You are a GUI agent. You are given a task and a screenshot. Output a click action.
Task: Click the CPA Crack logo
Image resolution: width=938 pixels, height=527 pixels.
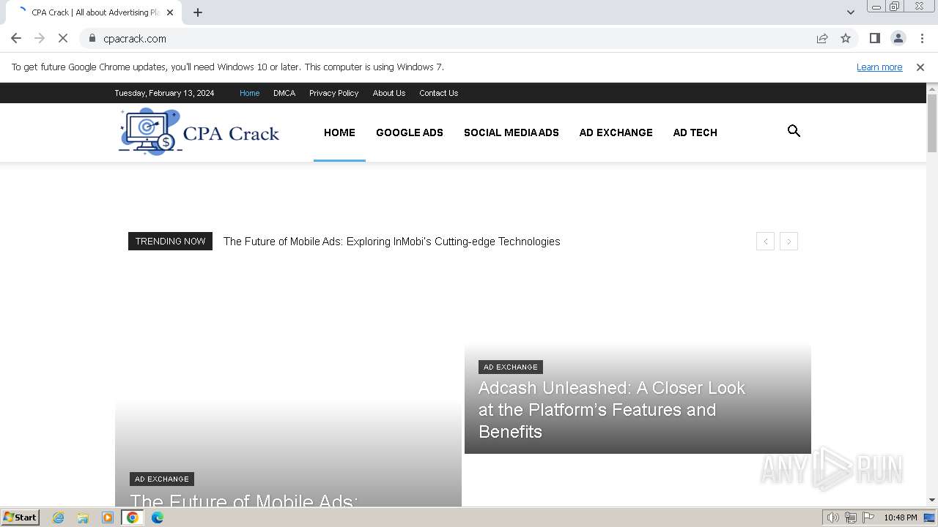coord(199,132)
